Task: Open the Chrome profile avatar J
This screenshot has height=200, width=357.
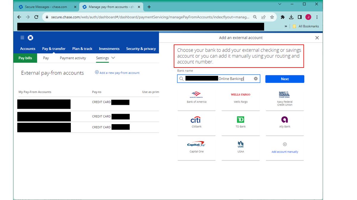Action: coord(308,17)
